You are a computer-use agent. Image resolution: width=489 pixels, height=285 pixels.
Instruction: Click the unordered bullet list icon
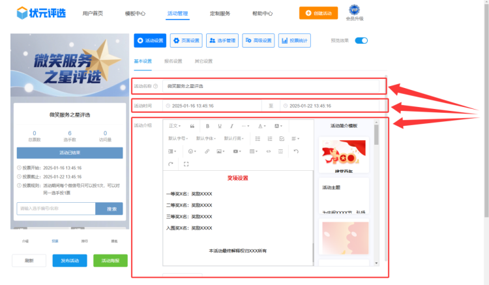click(x=258, y=138)
